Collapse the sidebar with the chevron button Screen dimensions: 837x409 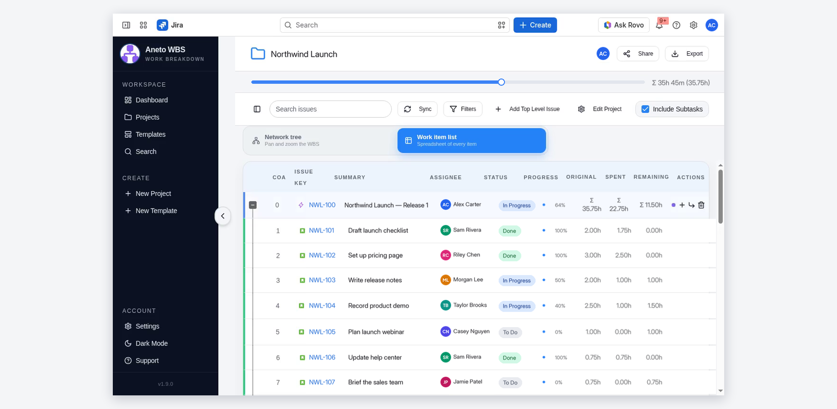coord(222,216)
